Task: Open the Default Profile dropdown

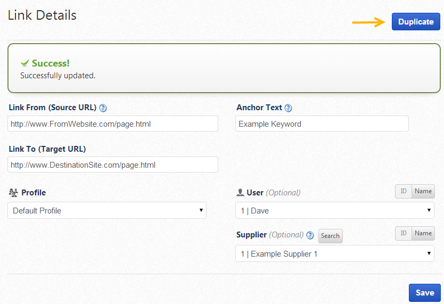Action: click(x=107, y=210)
